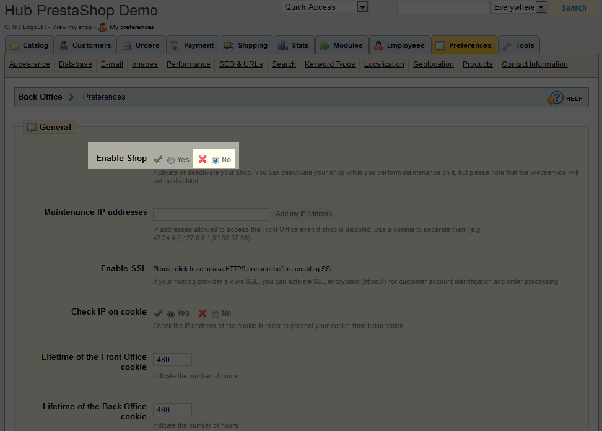Click the Catalog tab icon
Viewport: 602px width, 431px height.
click(14, 45)
